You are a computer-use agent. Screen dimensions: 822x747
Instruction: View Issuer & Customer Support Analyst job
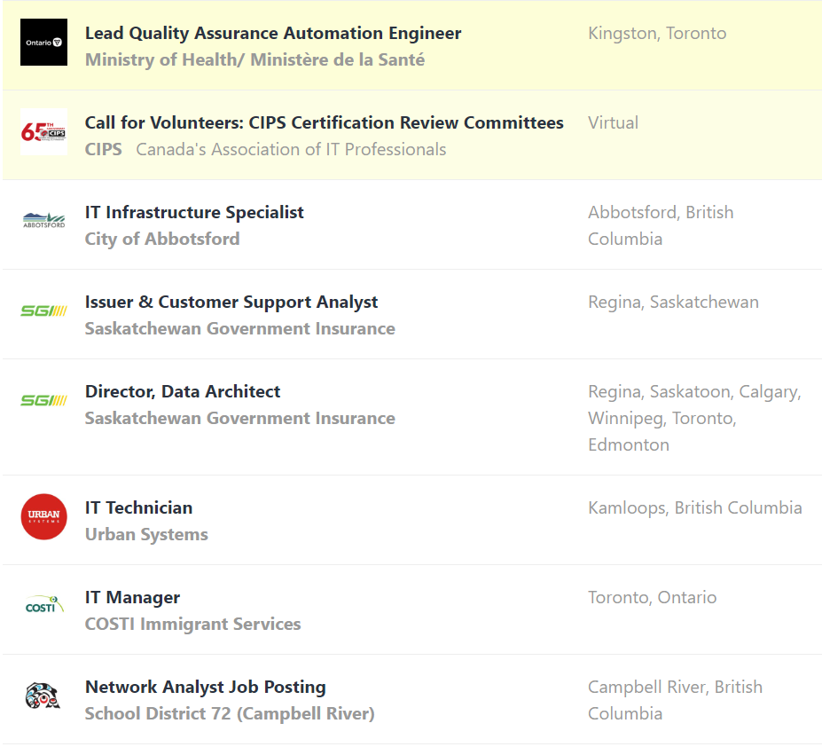[x=231, y=303]
